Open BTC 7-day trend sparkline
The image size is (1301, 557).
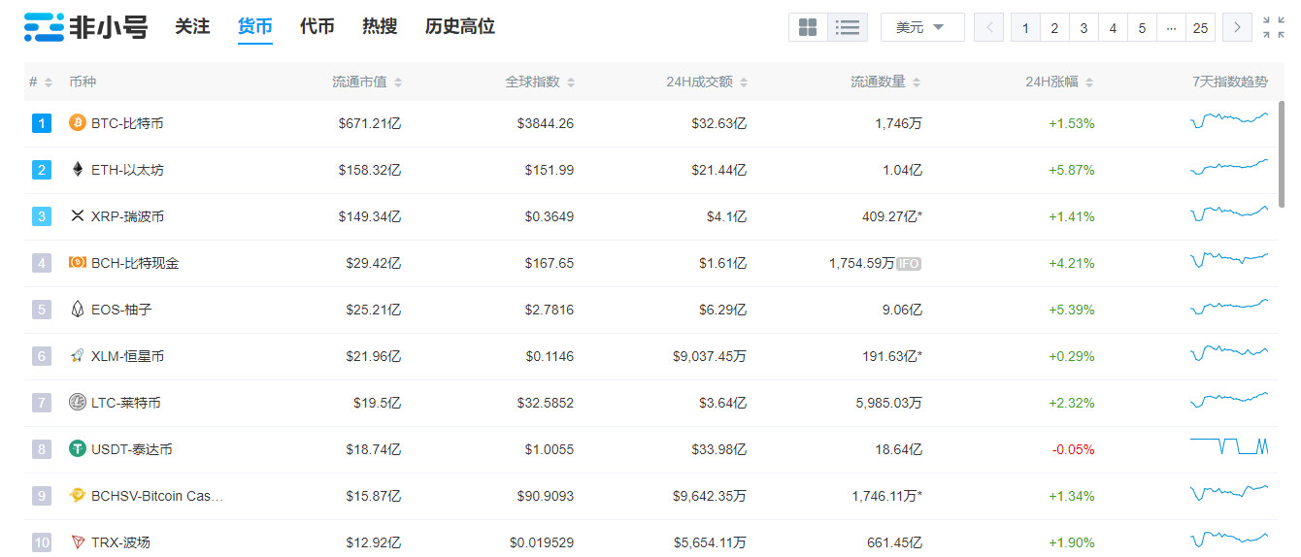click(1229, 121)
